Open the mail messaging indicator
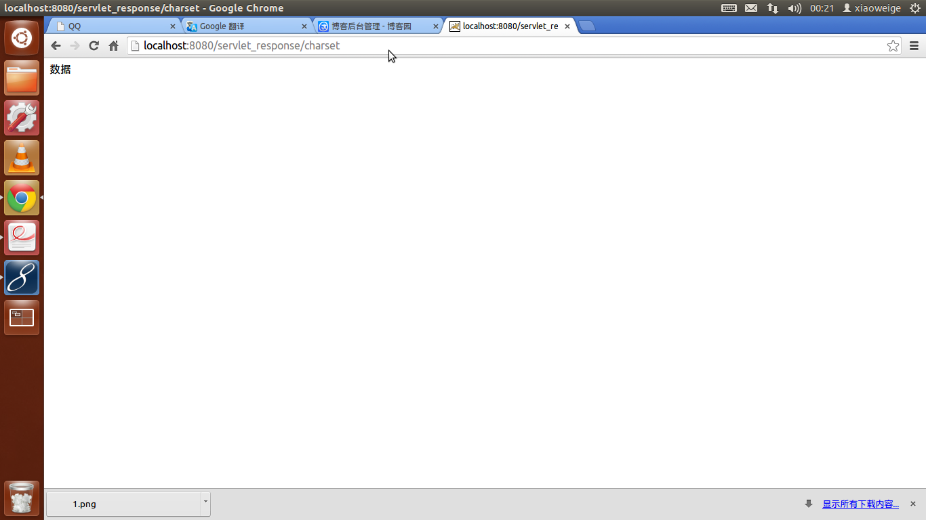The image size is (926, 520). click(x=750, y=8)
